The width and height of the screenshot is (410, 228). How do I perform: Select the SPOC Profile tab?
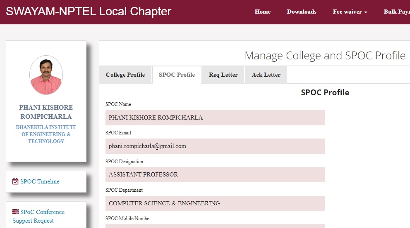click(x=177, y=75)
